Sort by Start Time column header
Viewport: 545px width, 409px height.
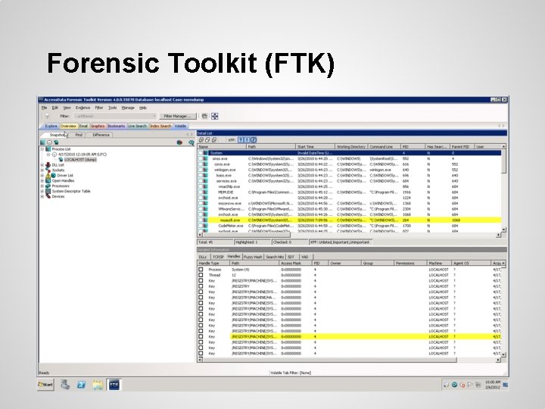[x=315, y=147]
